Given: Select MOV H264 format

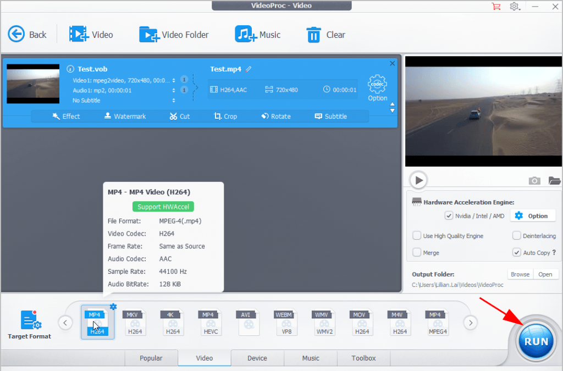Looking at the screenshot, I should pos(362,323).
